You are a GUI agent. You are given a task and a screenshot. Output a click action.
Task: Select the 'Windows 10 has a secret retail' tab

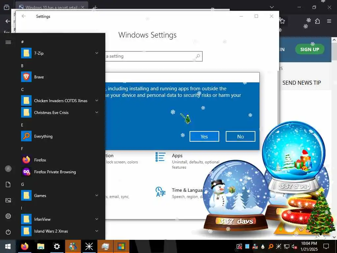pos(52,7)
